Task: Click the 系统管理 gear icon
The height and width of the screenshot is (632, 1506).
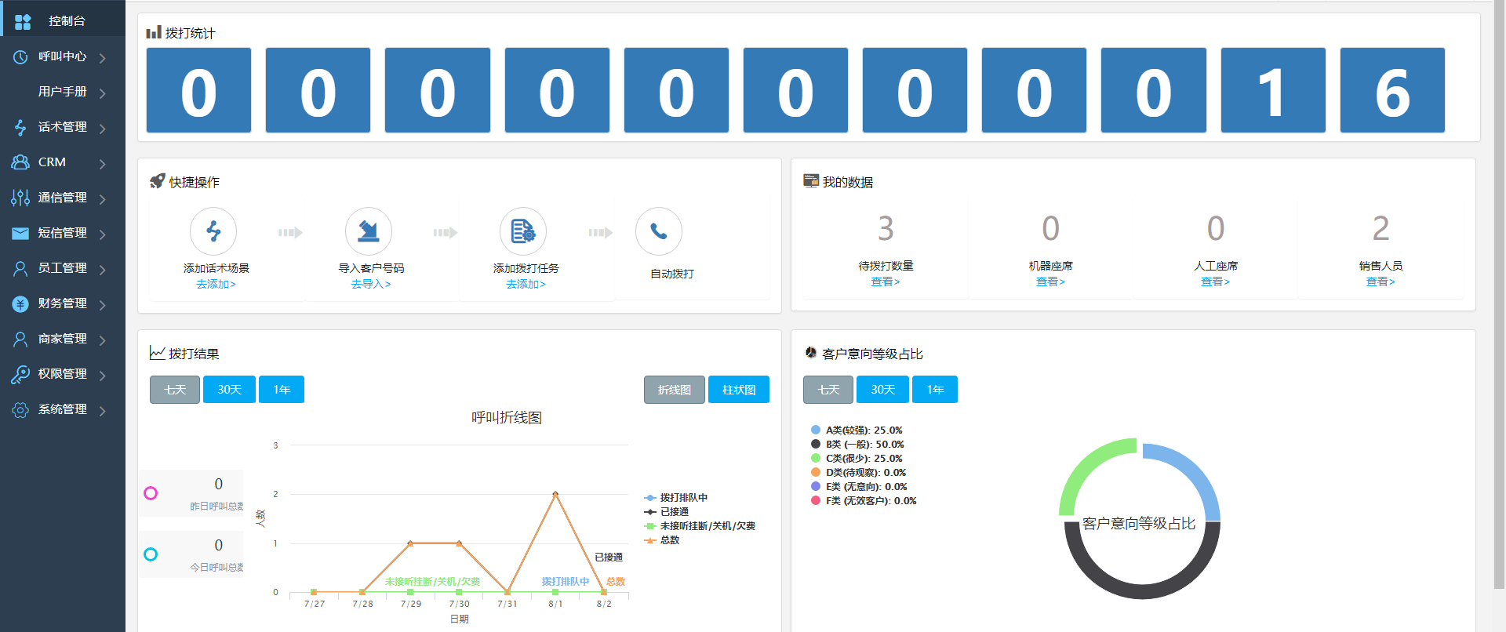Action: [20, 409]
